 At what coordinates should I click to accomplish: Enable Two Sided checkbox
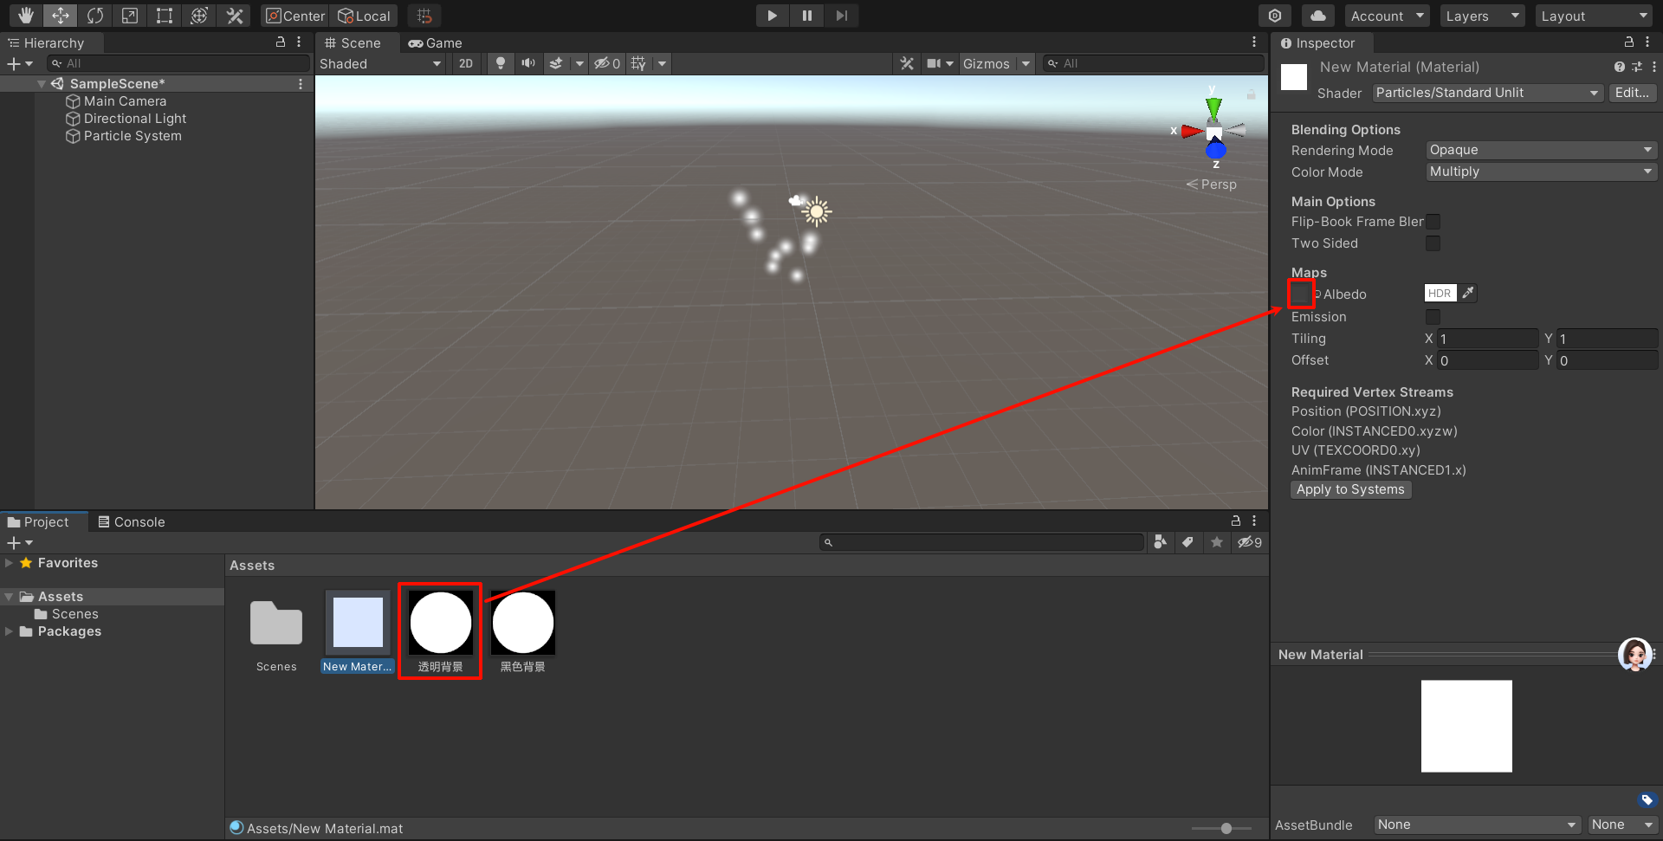(1433, 243)
